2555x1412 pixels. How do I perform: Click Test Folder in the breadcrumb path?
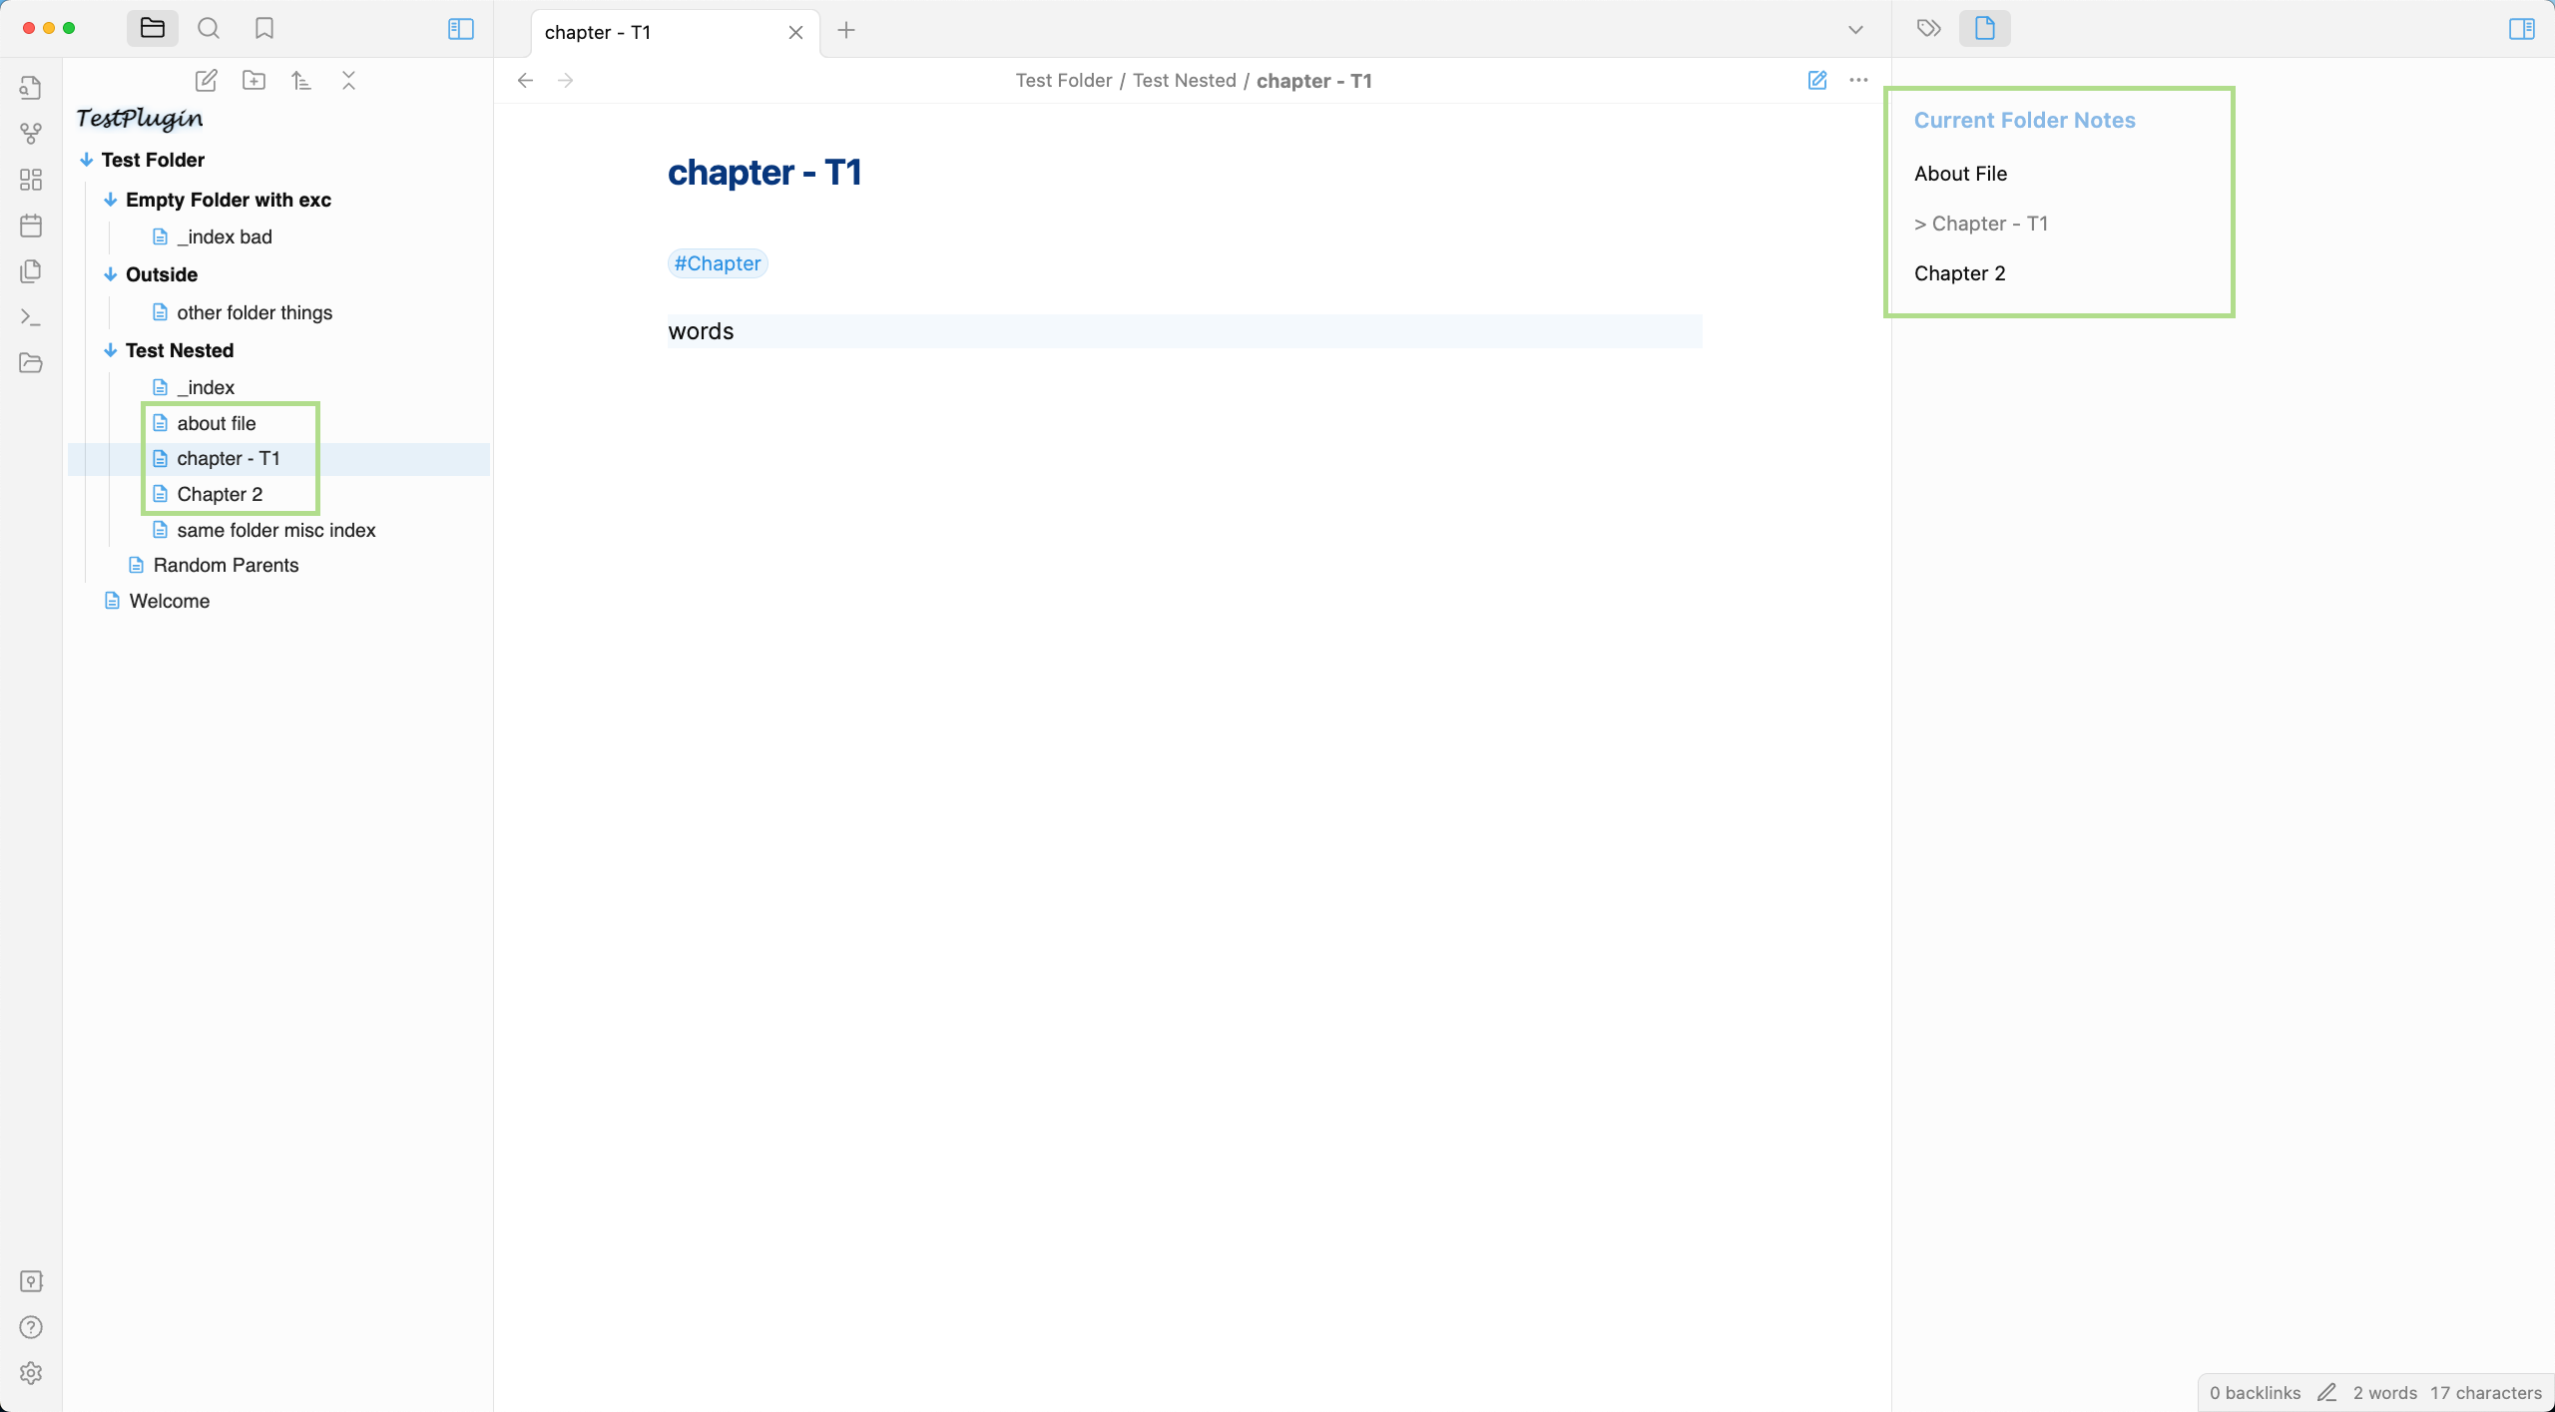[1064, 80]
